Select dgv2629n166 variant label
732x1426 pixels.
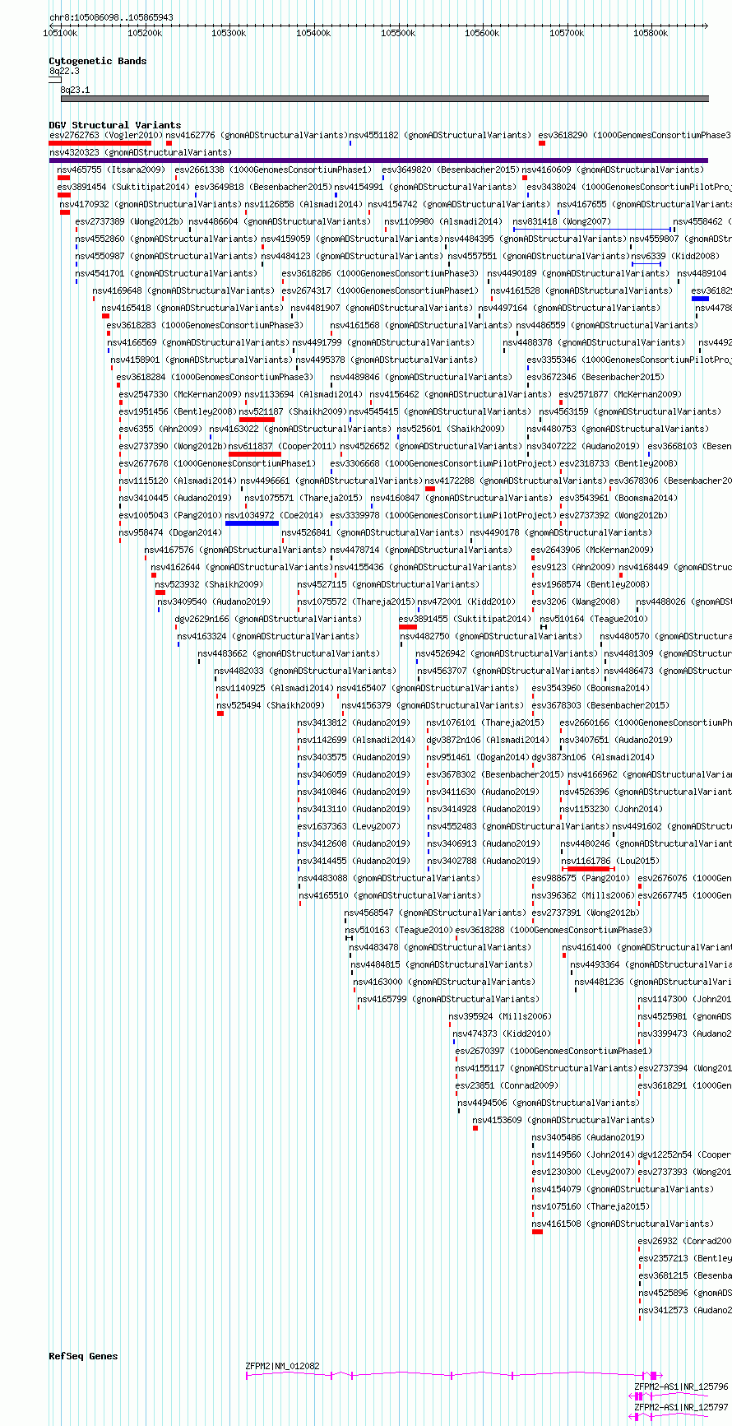point(268,619)
